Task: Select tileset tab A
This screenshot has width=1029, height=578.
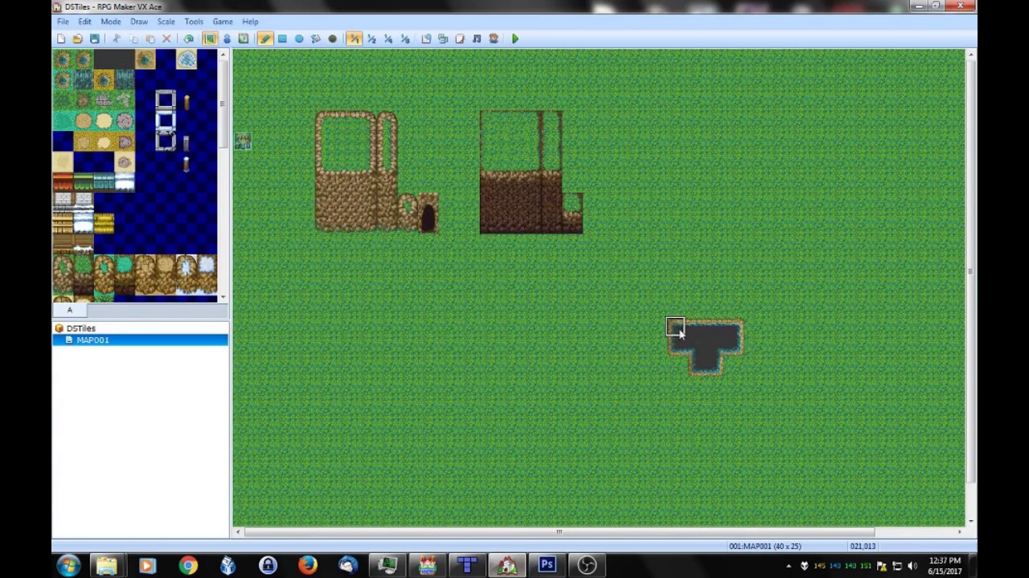Action: coord(69,310)
